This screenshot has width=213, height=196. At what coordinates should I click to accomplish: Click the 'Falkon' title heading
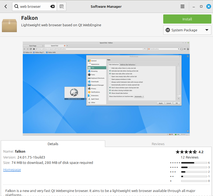point(29,18)
